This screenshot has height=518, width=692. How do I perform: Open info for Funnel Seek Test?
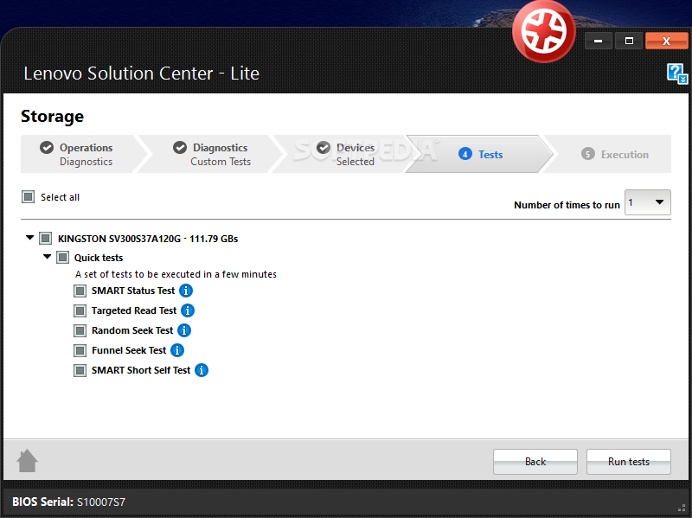click(x=177, y=350)
